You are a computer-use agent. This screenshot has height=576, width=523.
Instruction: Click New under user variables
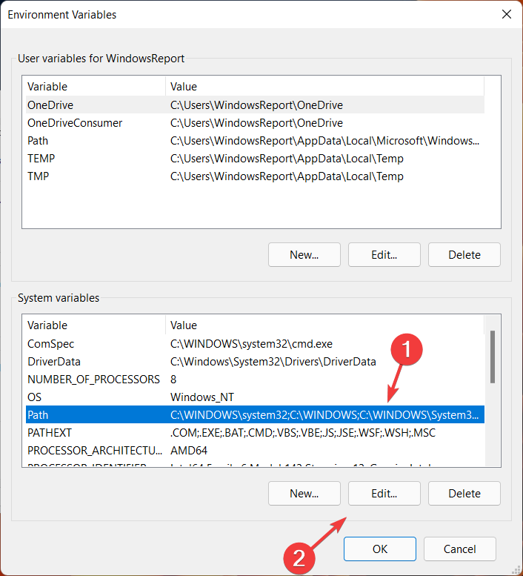tap(304, 254)
